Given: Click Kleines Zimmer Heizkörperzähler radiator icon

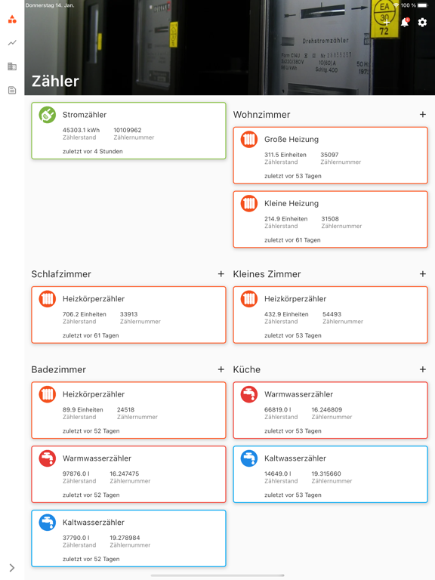Looking at the screenshot, I should (x=249, y=299).
